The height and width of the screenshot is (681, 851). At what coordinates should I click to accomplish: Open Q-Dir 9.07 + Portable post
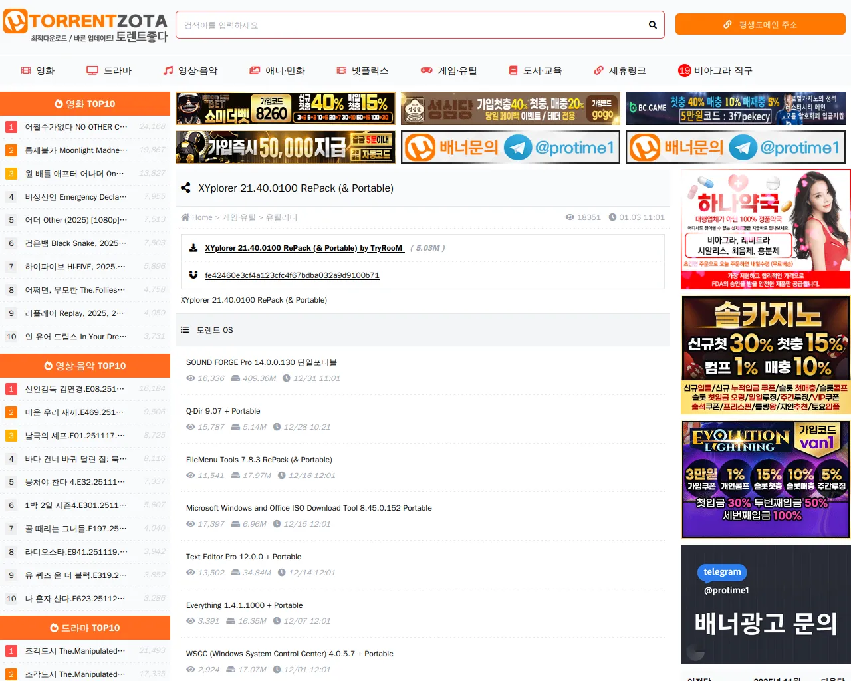(223, 411)
